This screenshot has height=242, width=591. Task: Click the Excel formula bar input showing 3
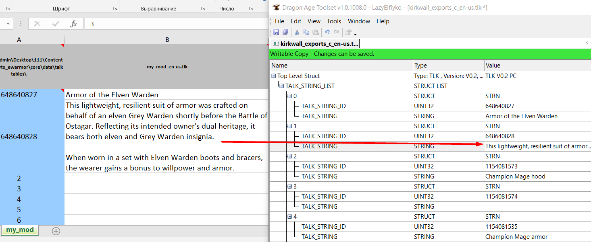click(176, 24)
